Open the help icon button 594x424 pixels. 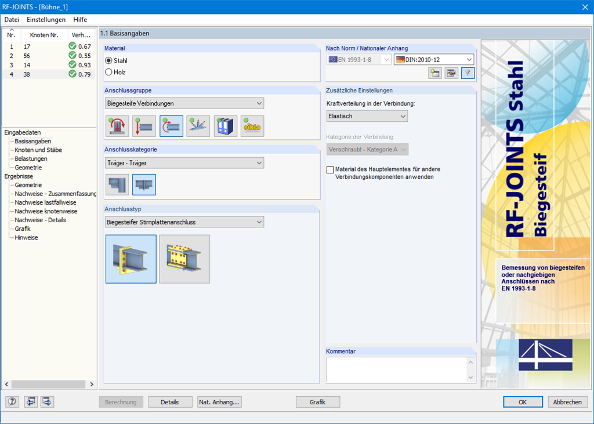(x=12, y=401)
